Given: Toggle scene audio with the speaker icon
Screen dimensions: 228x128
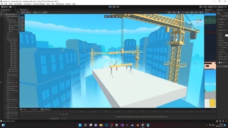Looking at the screenshot, I should pos(182,12).
